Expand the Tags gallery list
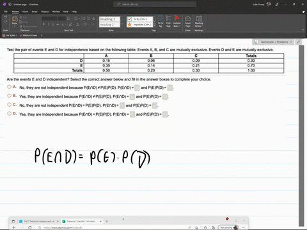Viewport: 307px width, 230px height. (x=155, y=26)
